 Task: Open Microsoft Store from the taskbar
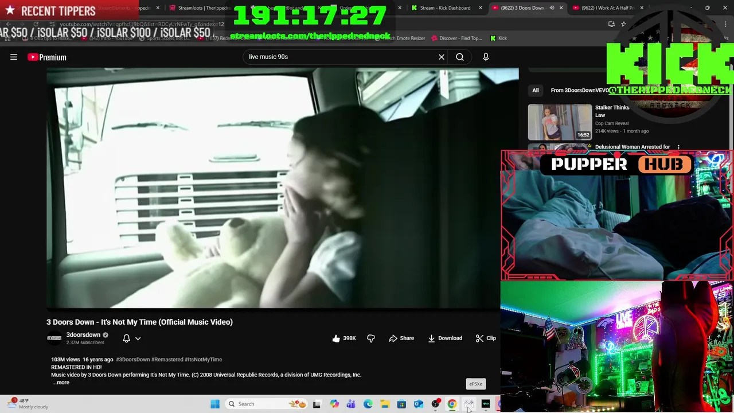(401, 404)
